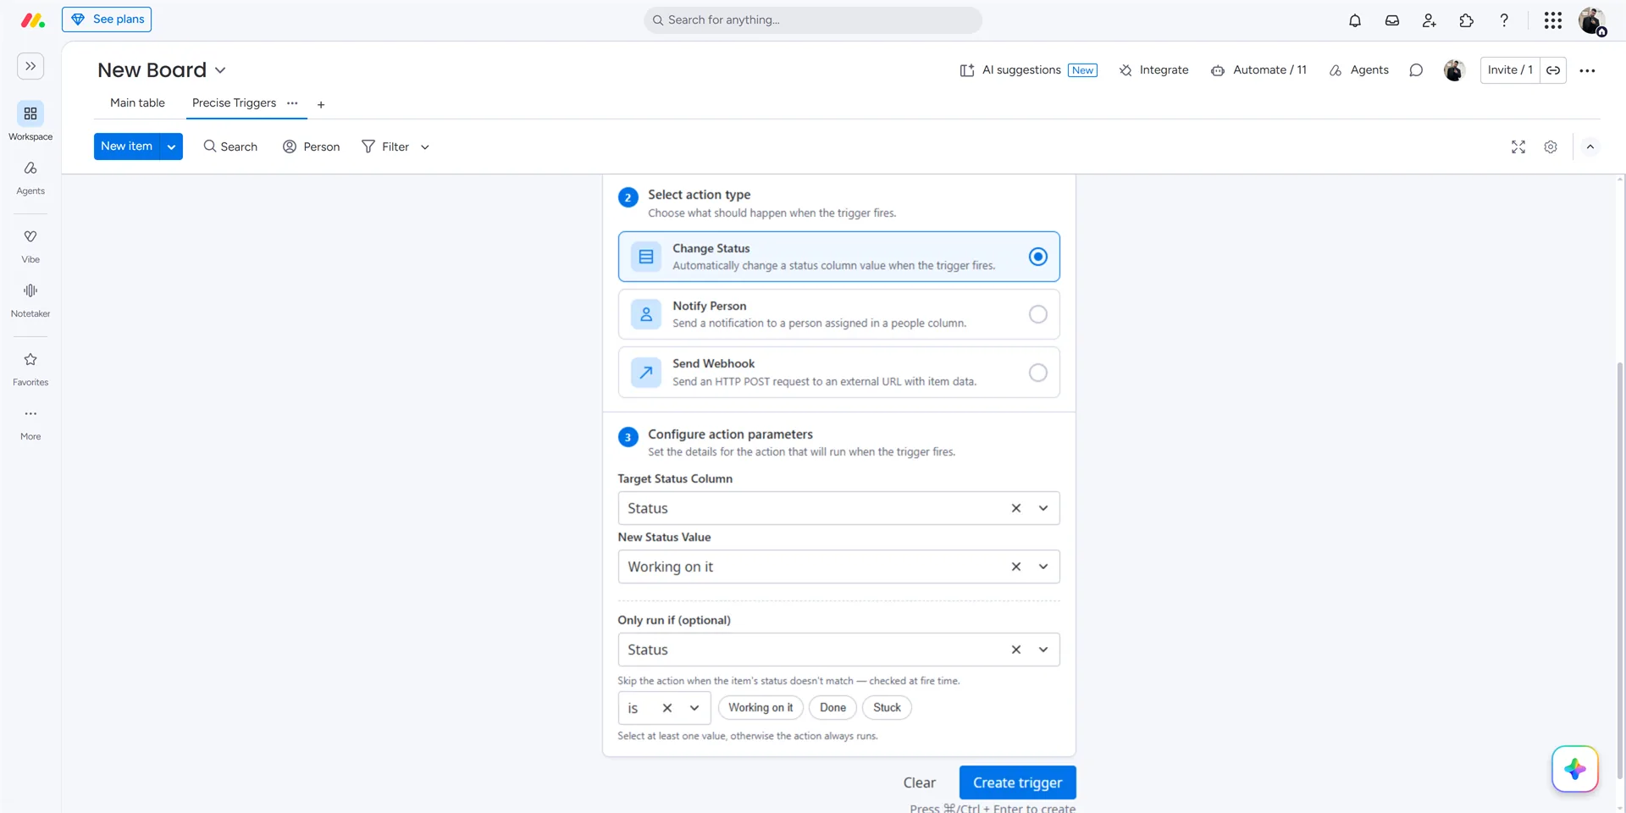Image resolution: width=1626 pixels, height=813 pixels.
Task: Open AI suggestions
Action: click(1028, 70)
